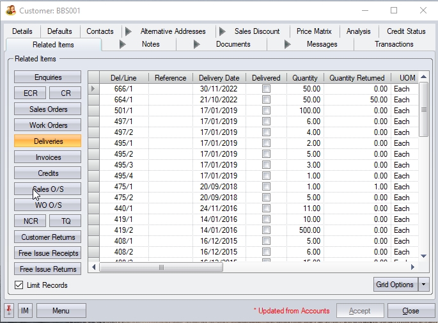Click the customer application icon in title bar
This screenshot has height=323, width=438.
(10, 10)
